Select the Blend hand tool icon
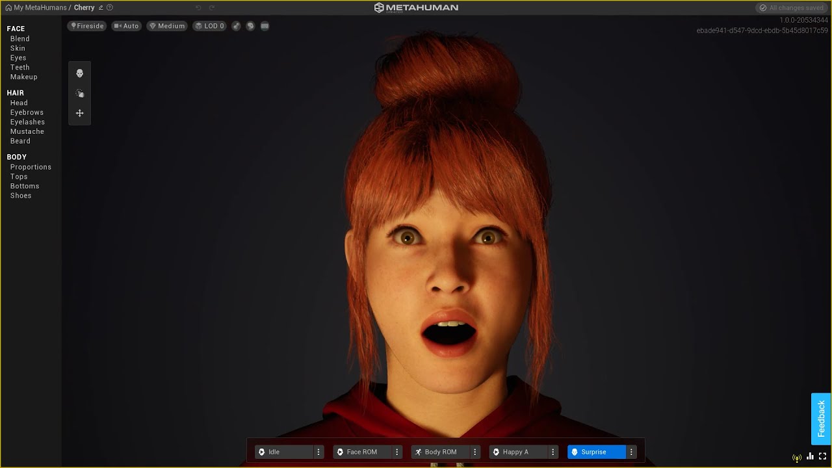 click(79, 93)
